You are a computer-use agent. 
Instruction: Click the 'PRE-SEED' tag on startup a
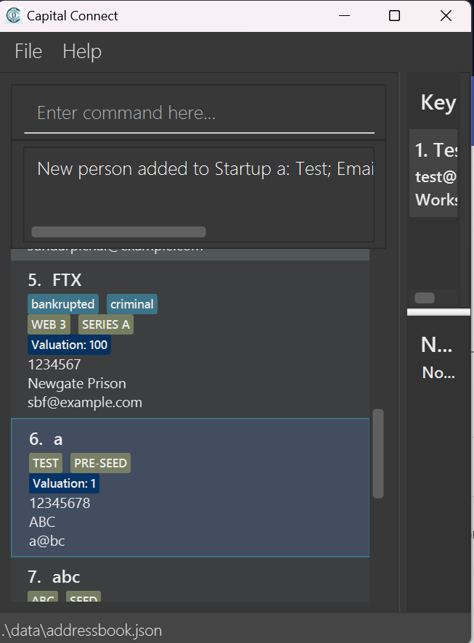coord(100,463)
